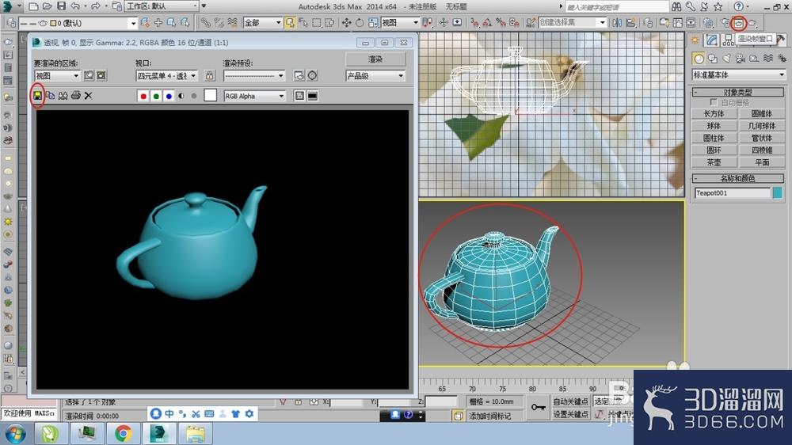
Task: Switch to the Create panel tab
Action: 695,40
